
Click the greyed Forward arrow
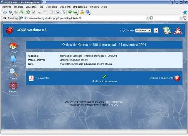(16, 12)
